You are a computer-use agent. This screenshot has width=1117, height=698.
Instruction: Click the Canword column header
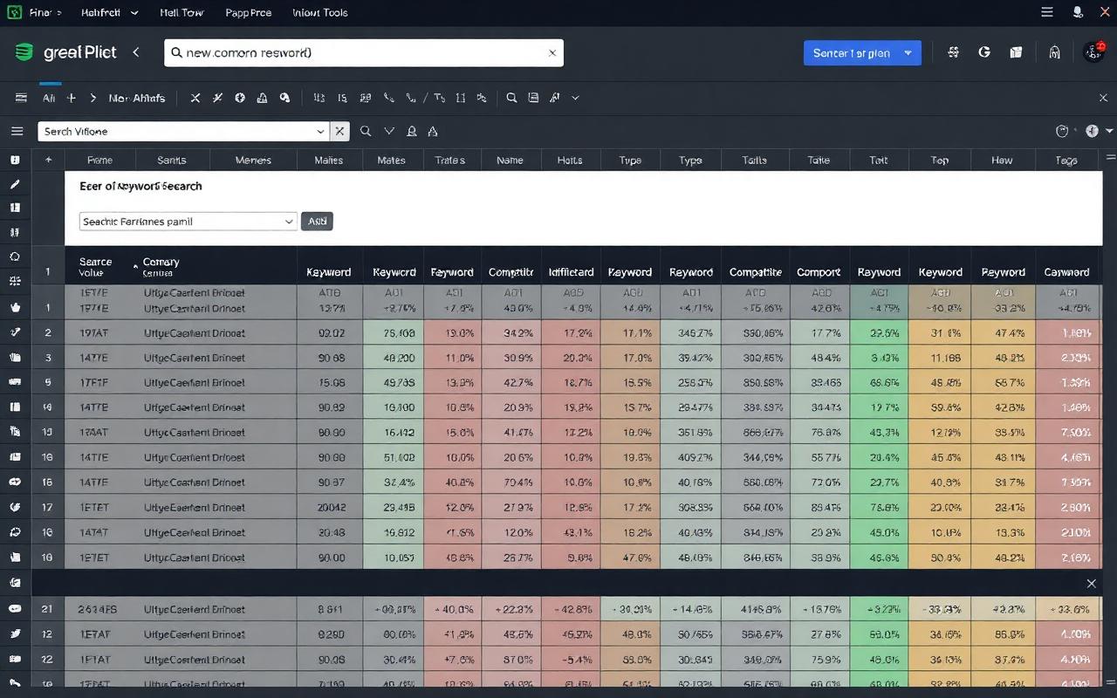(1066, 272)
